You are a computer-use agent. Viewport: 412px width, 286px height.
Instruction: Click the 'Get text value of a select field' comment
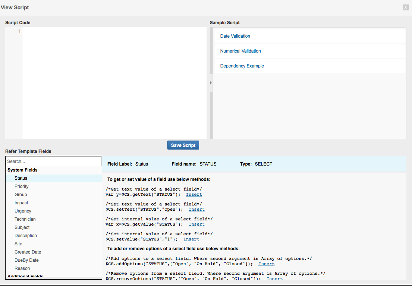coord(154,189)
